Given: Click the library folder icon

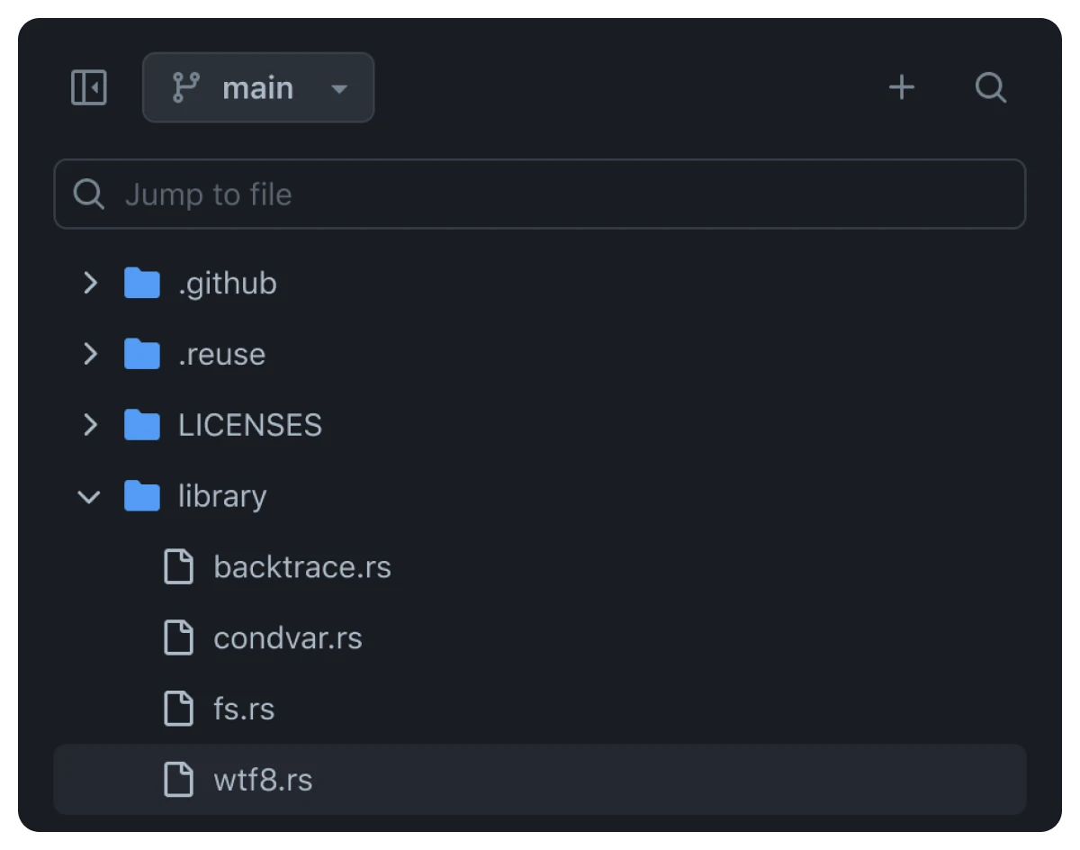Looking at the screenshot, I should click(141, 496).
